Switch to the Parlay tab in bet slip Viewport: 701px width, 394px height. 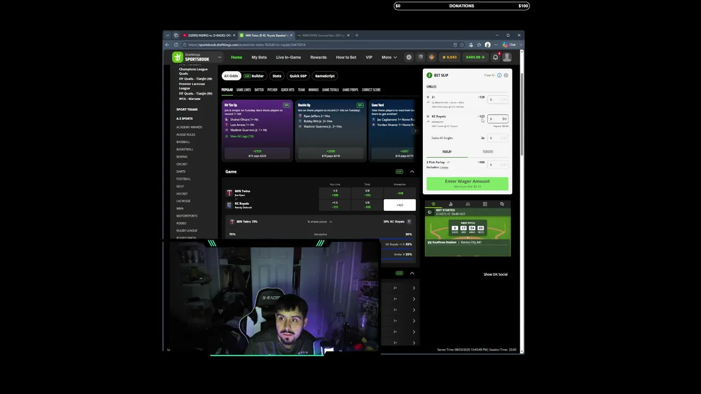[x=447, y=152]
